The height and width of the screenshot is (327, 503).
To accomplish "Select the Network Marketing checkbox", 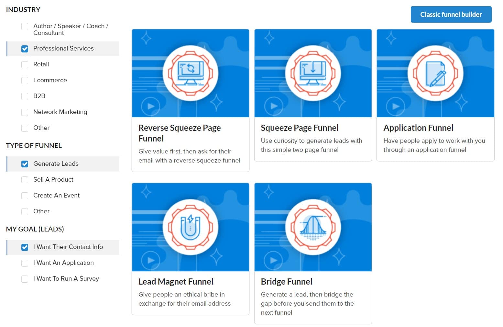I will 25,112.
